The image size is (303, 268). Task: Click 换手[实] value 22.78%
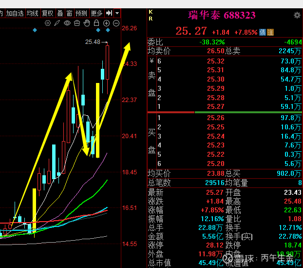(x=290, y=236)
